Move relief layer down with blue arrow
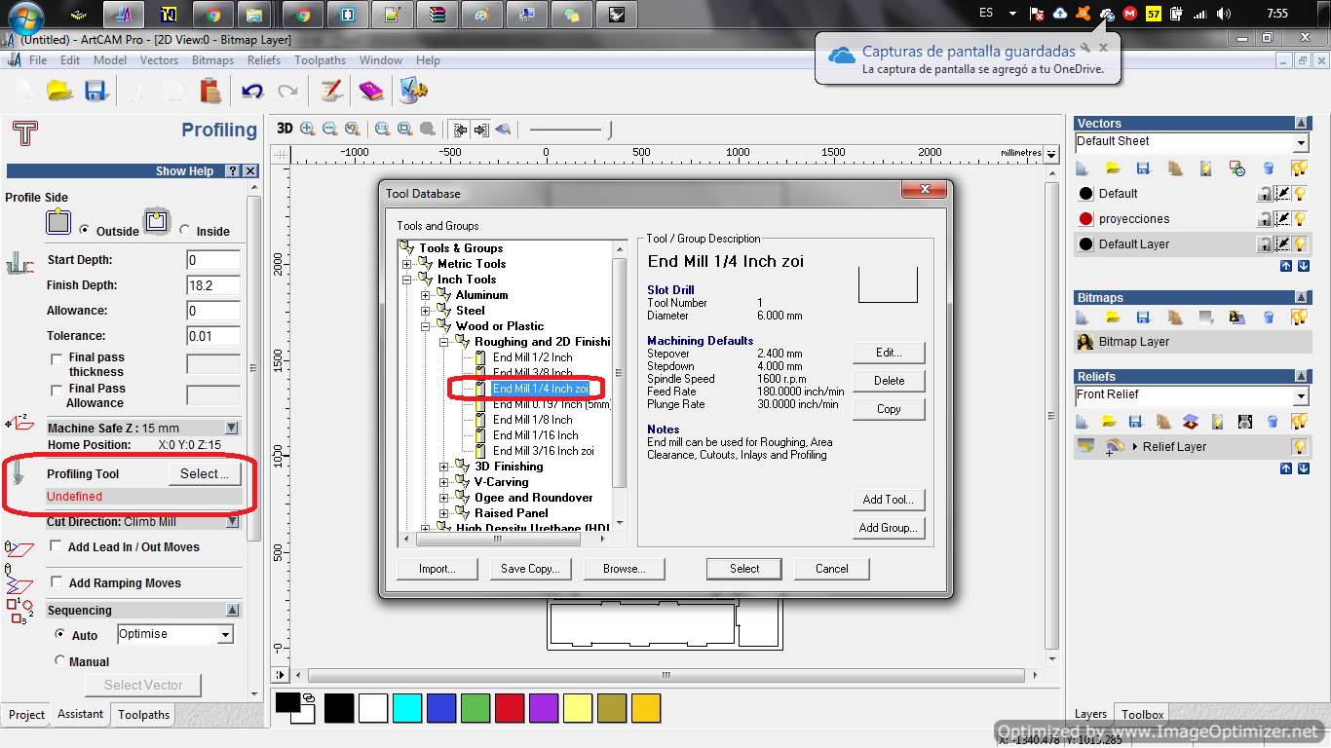The width and height of the screenshot is (1331, 748). pos(1304,468)
